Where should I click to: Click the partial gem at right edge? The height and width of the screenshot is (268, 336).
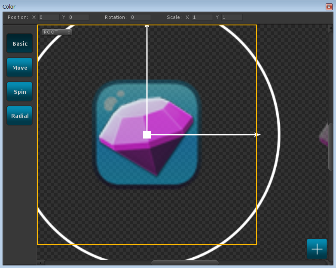[324, 135]
